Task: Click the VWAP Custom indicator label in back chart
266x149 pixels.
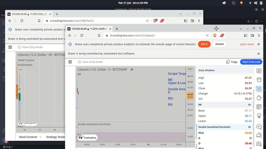Action: click(x=26, y=60)
